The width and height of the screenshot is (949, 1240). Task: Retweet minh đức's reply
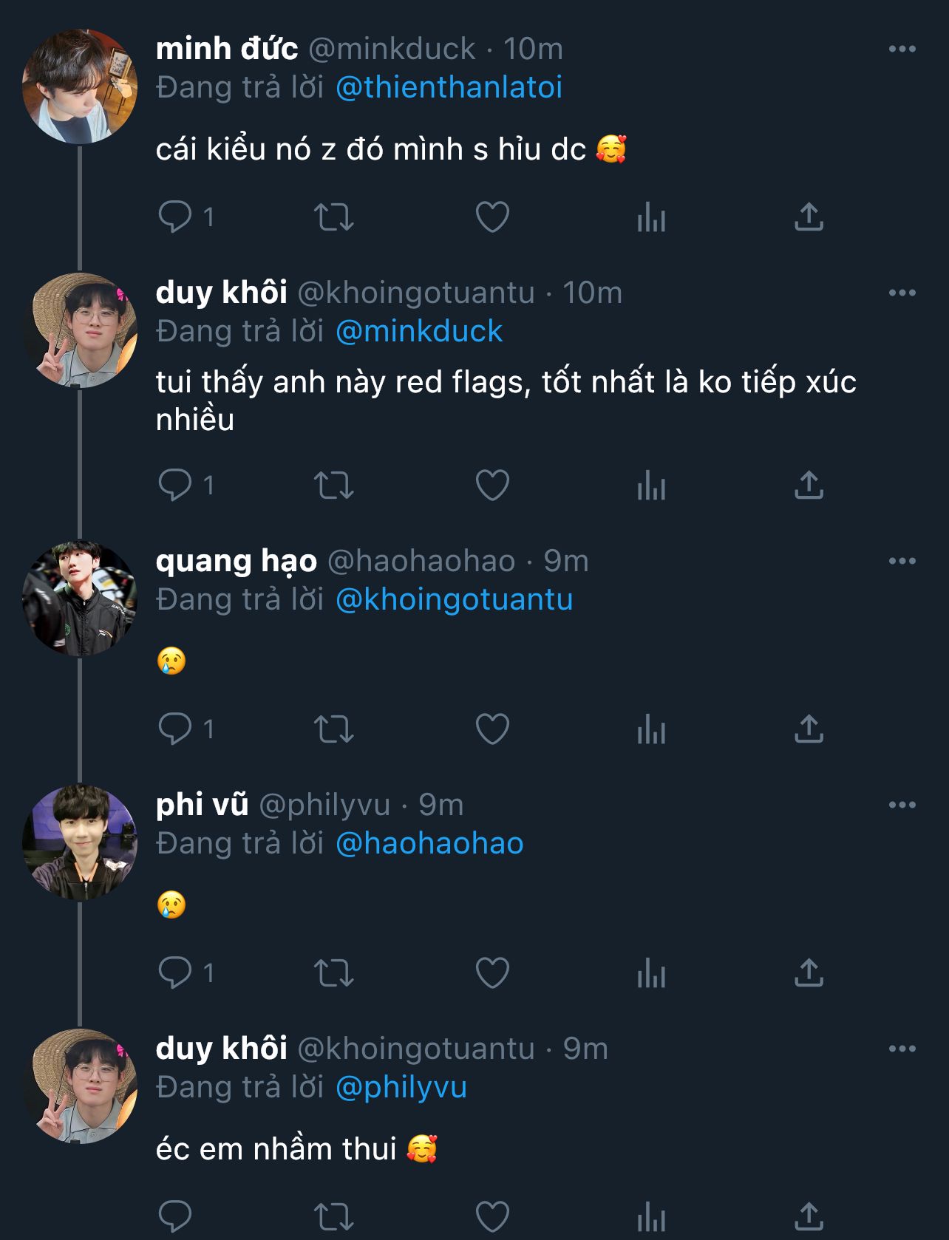click(x=334, y=217)
